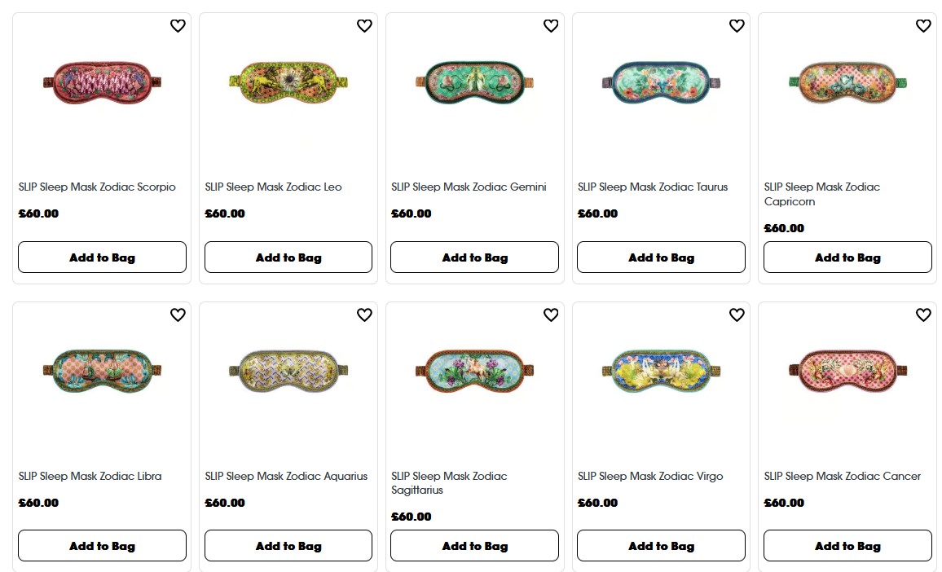The image size is (942, 572).
Task: Click the wishlist heart on Scorpio sleep mask
Action: [x=178, y=25]
